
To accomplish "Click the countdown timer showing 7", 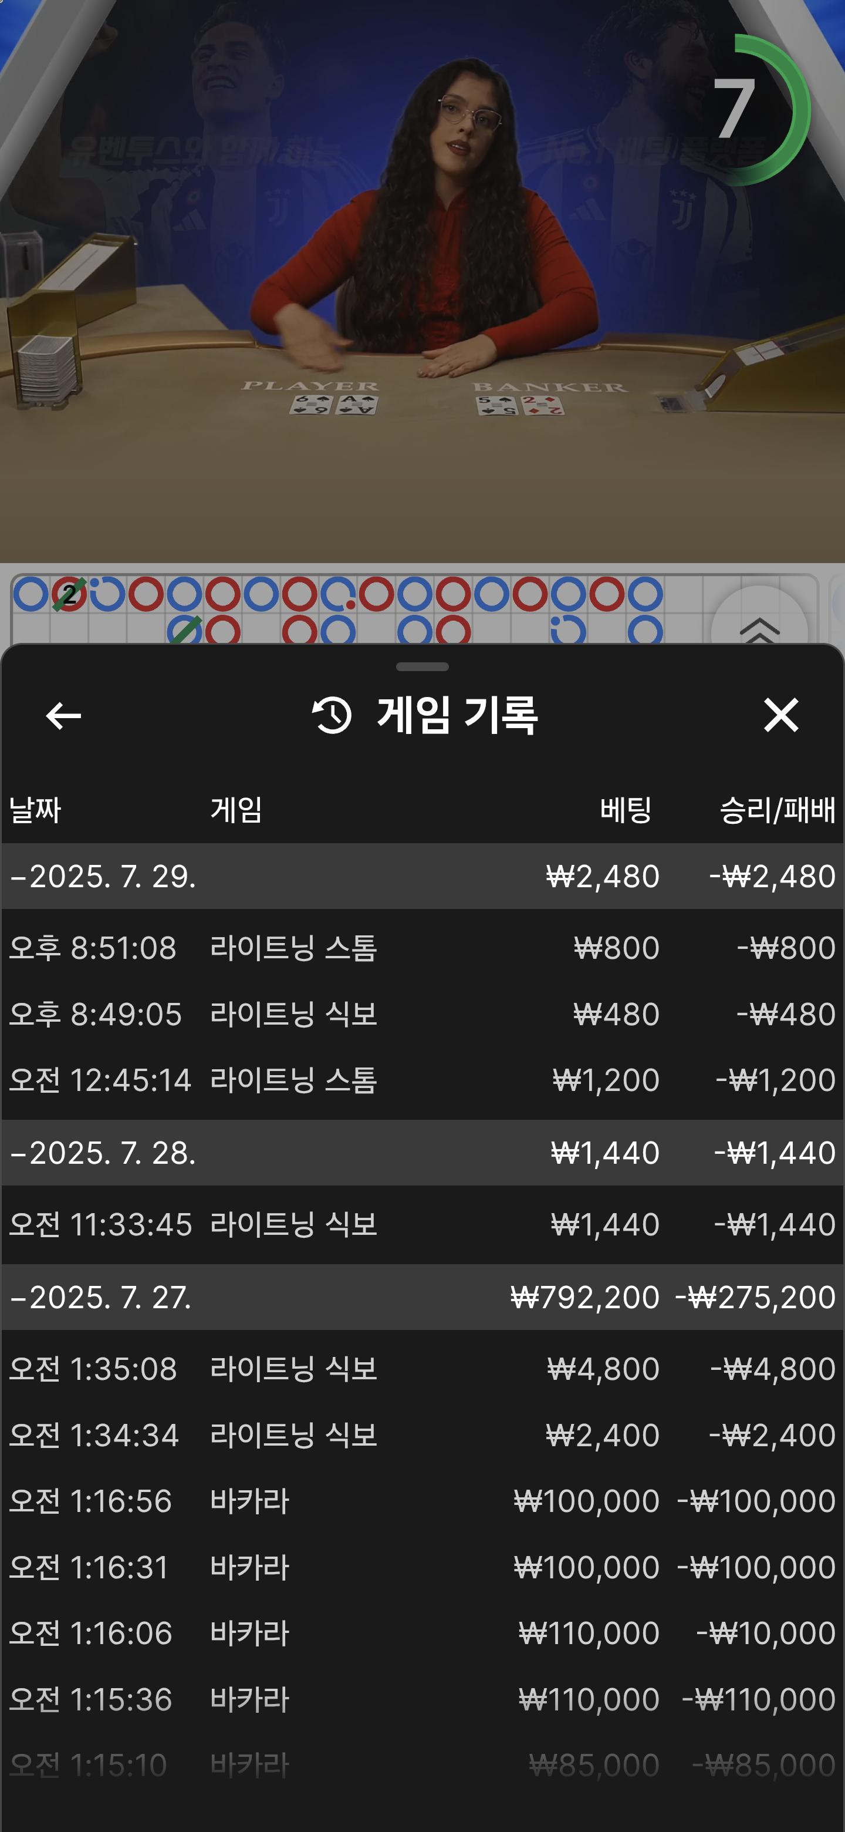I will [735, 109].
